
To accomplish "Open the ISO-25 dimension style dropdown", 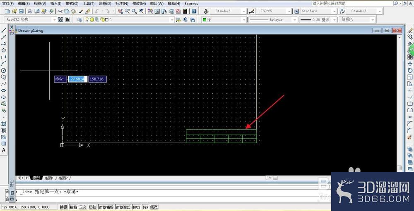I will tap(289, 11).
